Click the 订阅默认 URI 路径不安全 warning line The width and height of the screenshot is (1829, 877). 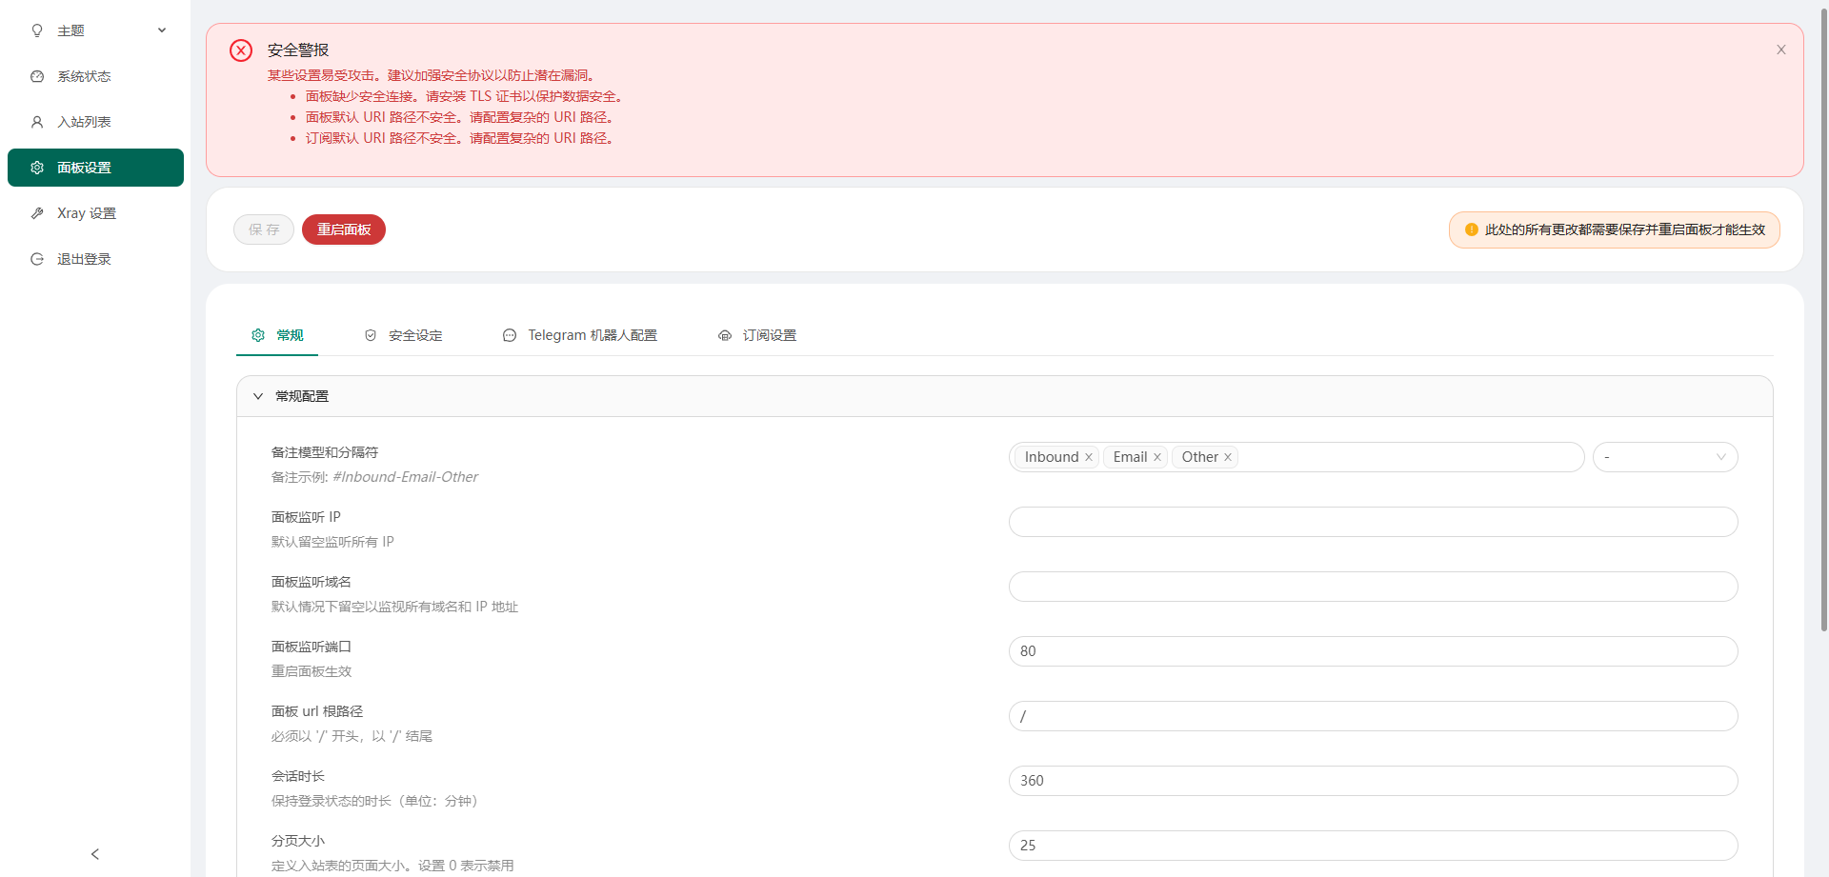coord(461,138)
